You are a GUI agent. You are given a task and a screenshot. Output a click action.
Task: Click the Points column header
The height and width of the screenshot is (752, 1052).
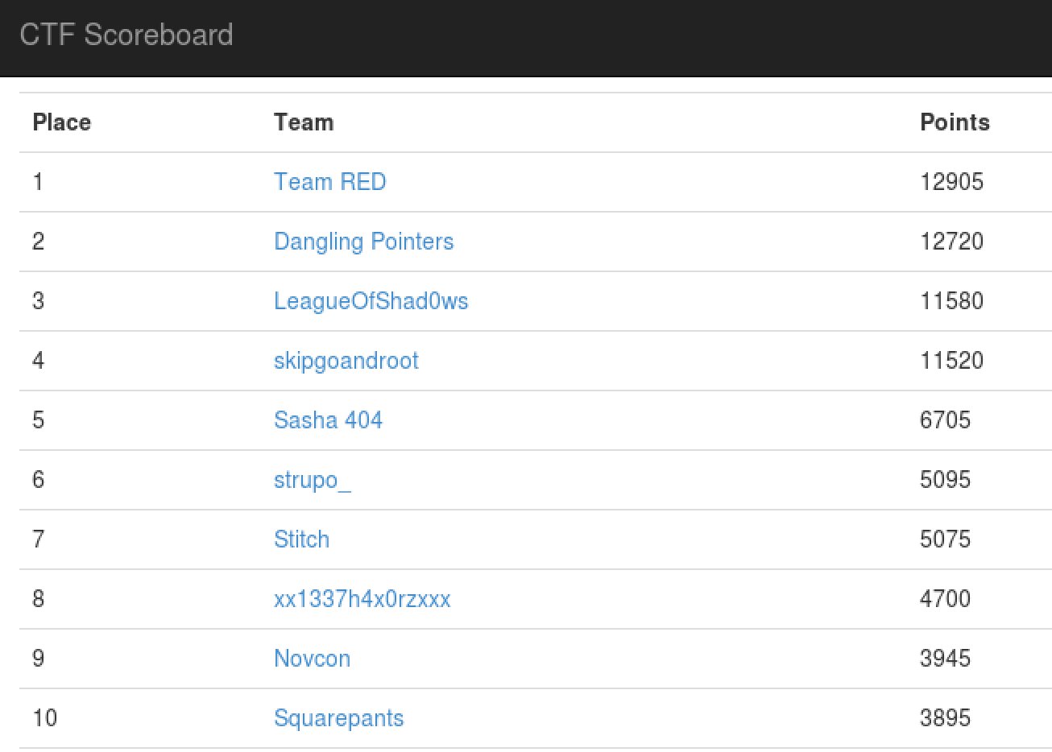click(955, 122)
